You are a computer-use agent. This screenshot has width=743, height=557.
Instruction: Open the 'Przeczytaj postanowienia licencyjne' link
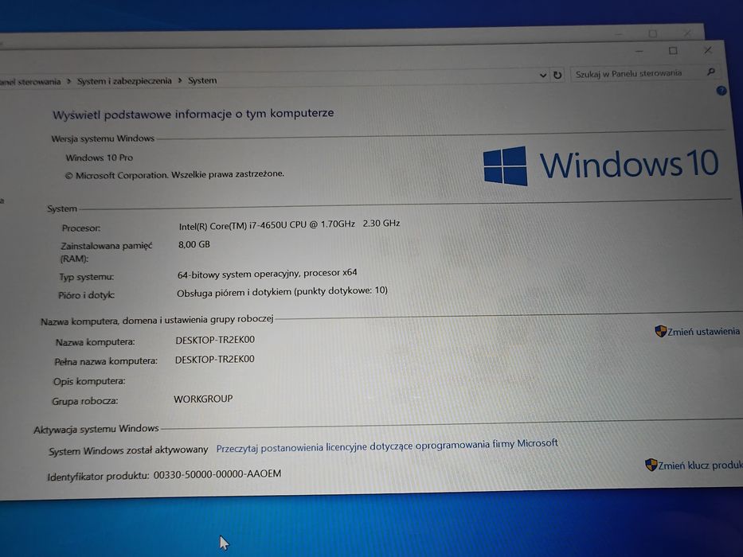[x=387, y=446]
